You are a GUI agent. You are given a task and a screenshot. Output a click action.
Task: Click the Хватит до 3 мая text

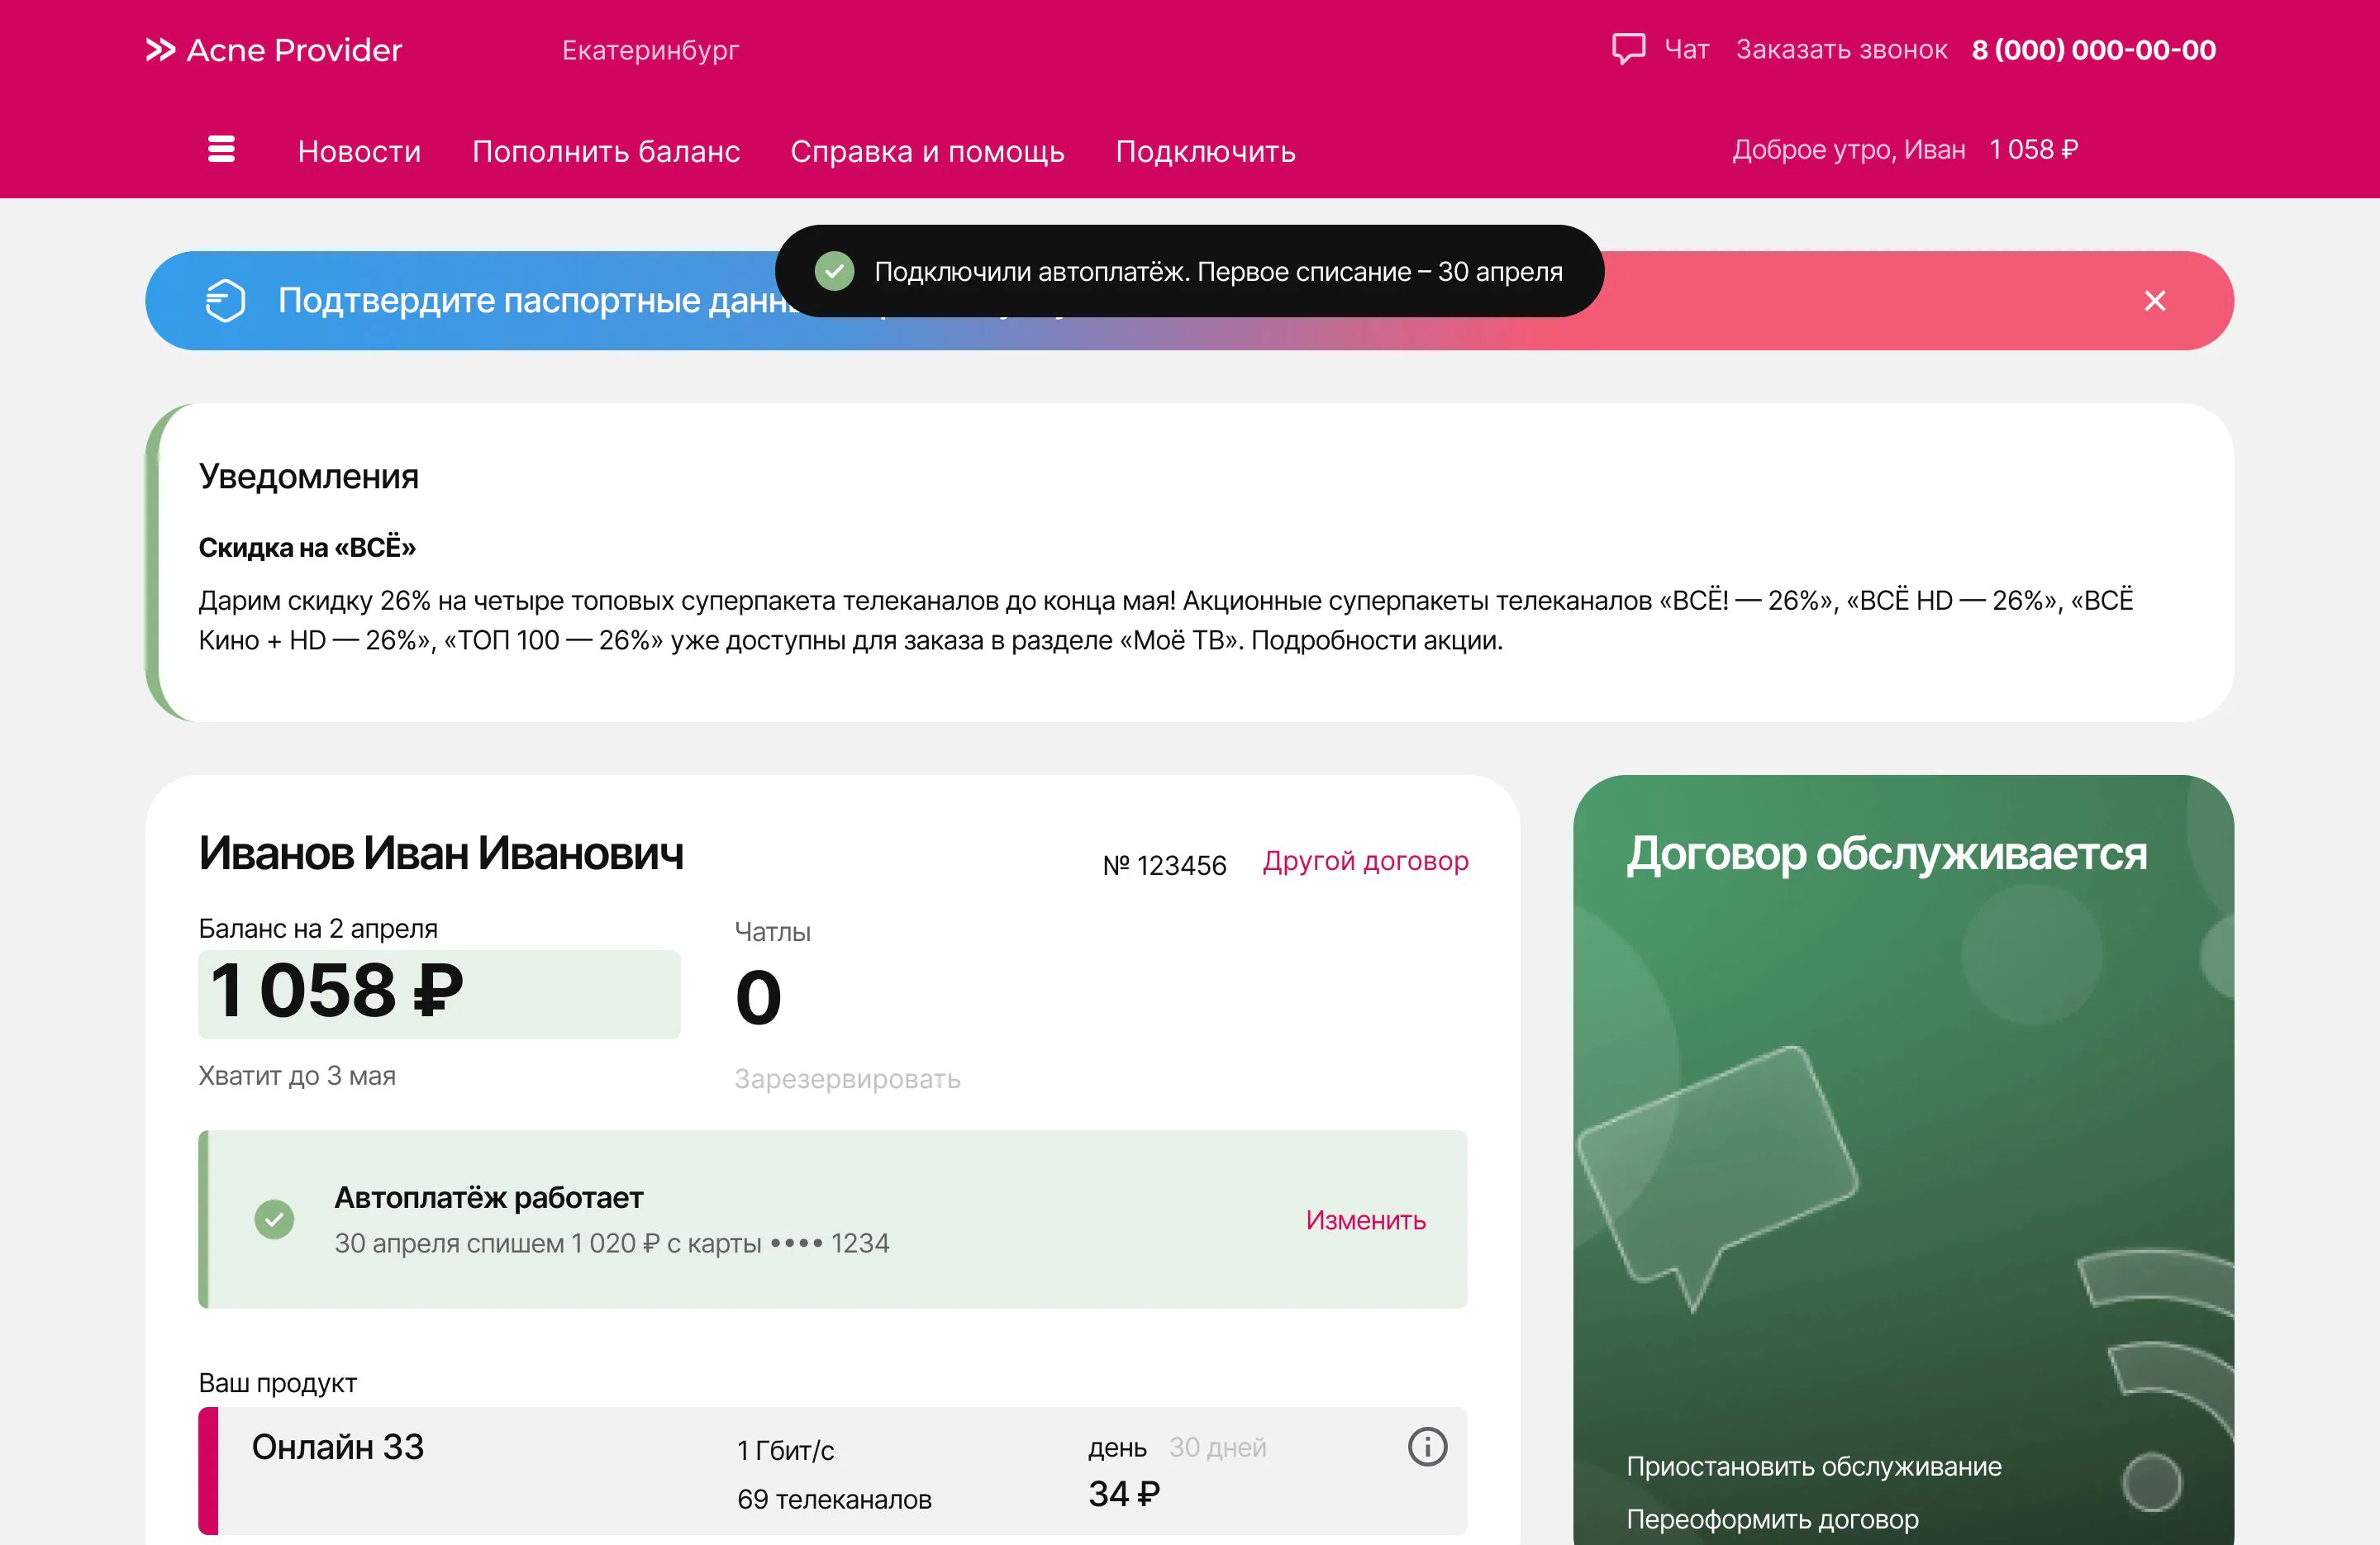[297, 1076]
